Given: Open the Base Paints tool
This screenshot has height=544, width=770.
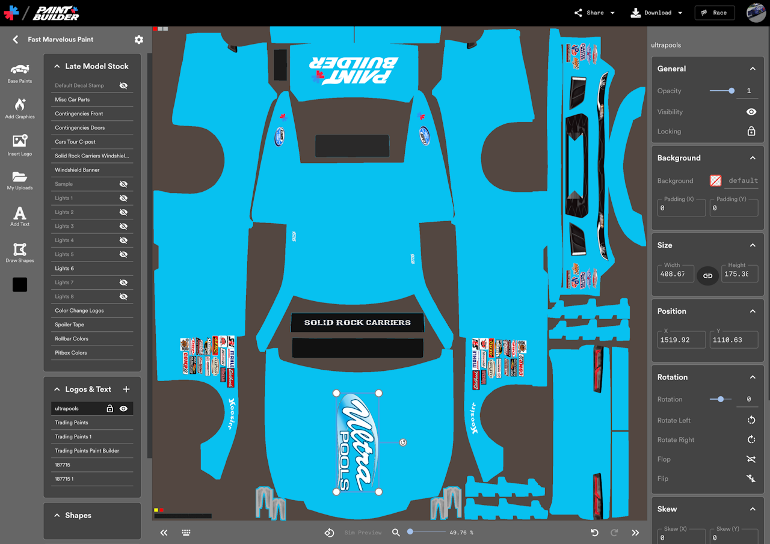Looking at the screenshot, I should (20, 72).
